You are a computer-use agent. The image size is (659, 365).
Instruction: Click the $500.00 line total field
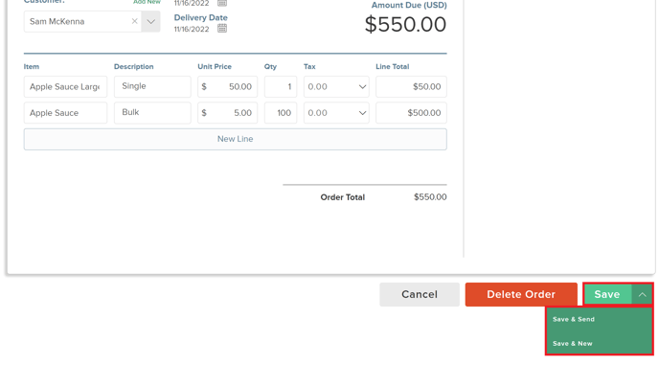click(411, 113)
